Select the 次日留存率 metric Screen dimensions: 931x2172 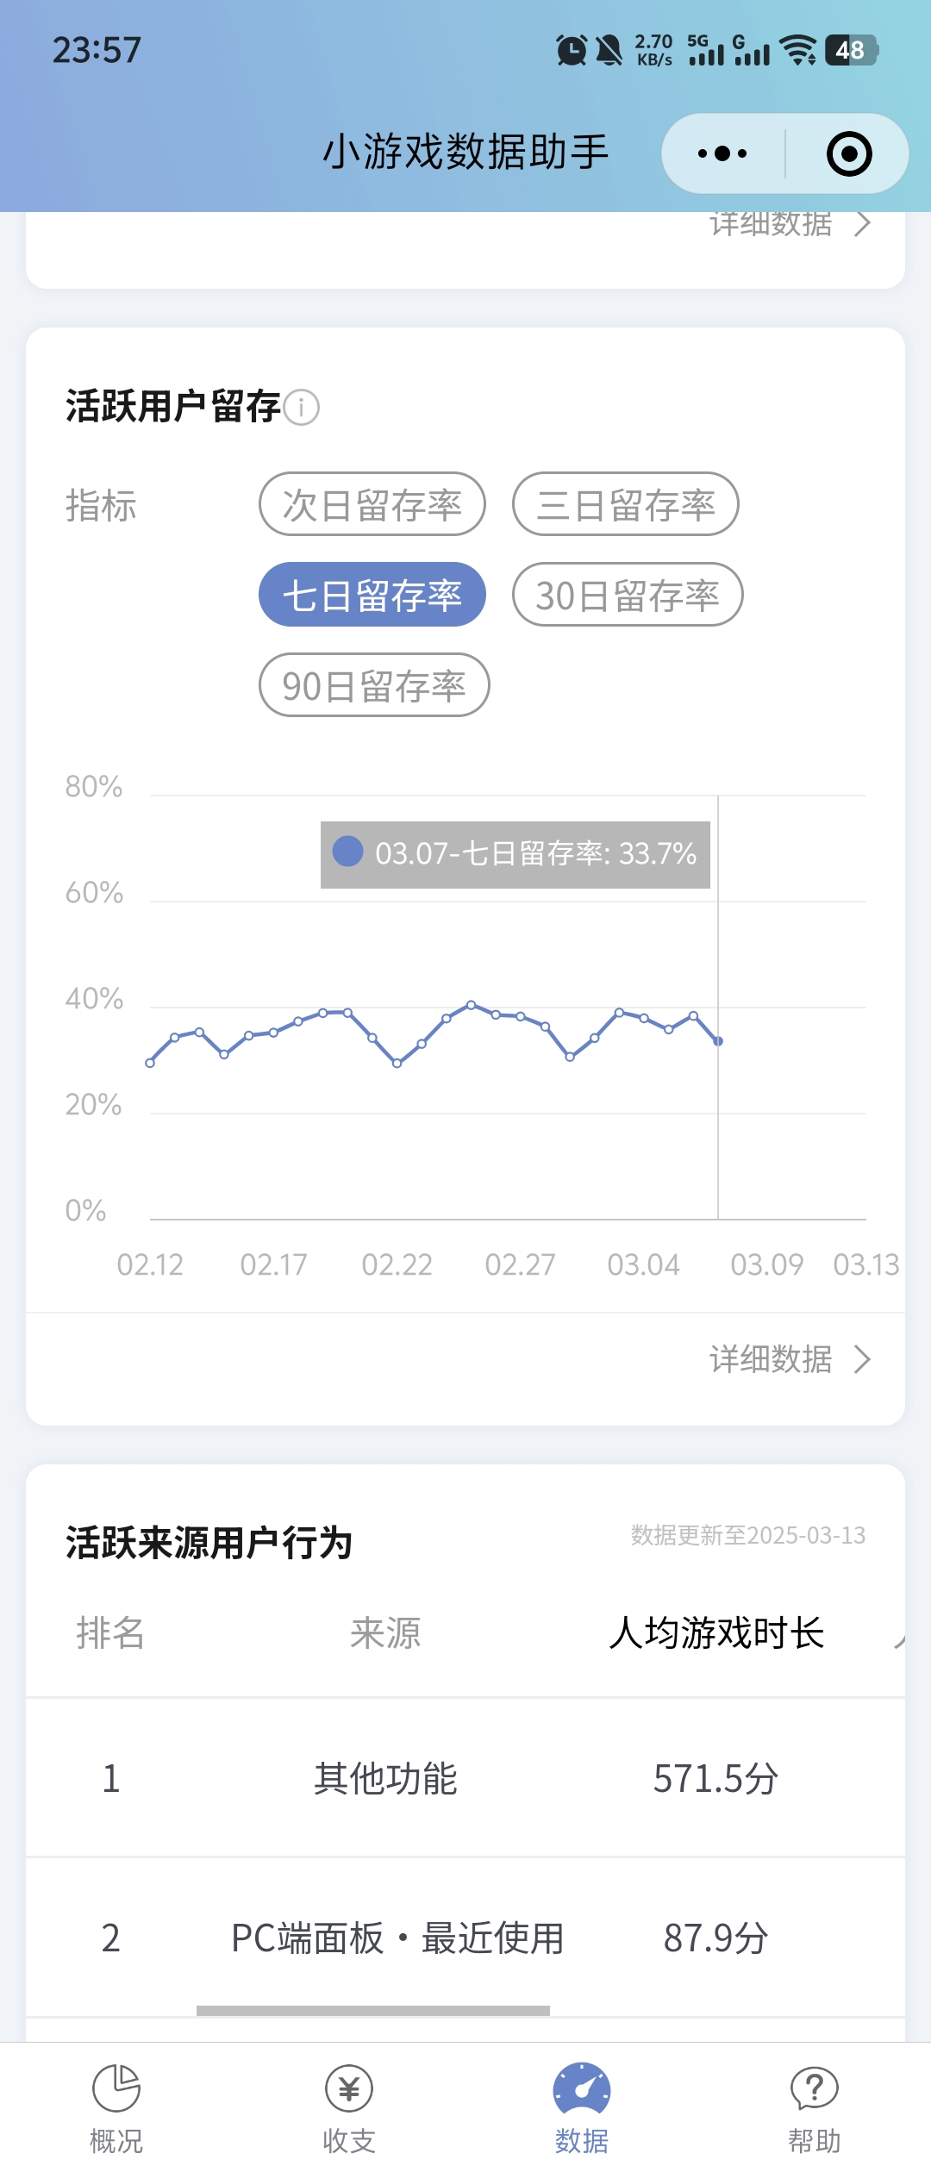click(372, 504)
